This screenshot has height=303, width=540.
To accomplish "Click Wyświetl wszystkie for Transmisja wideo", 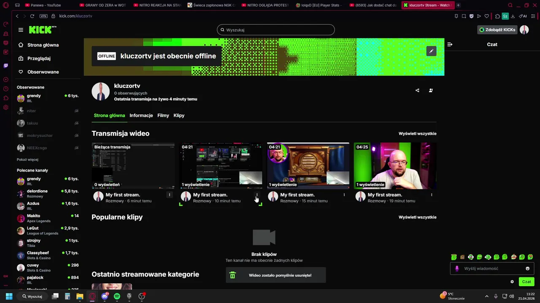I will [417, 133].
